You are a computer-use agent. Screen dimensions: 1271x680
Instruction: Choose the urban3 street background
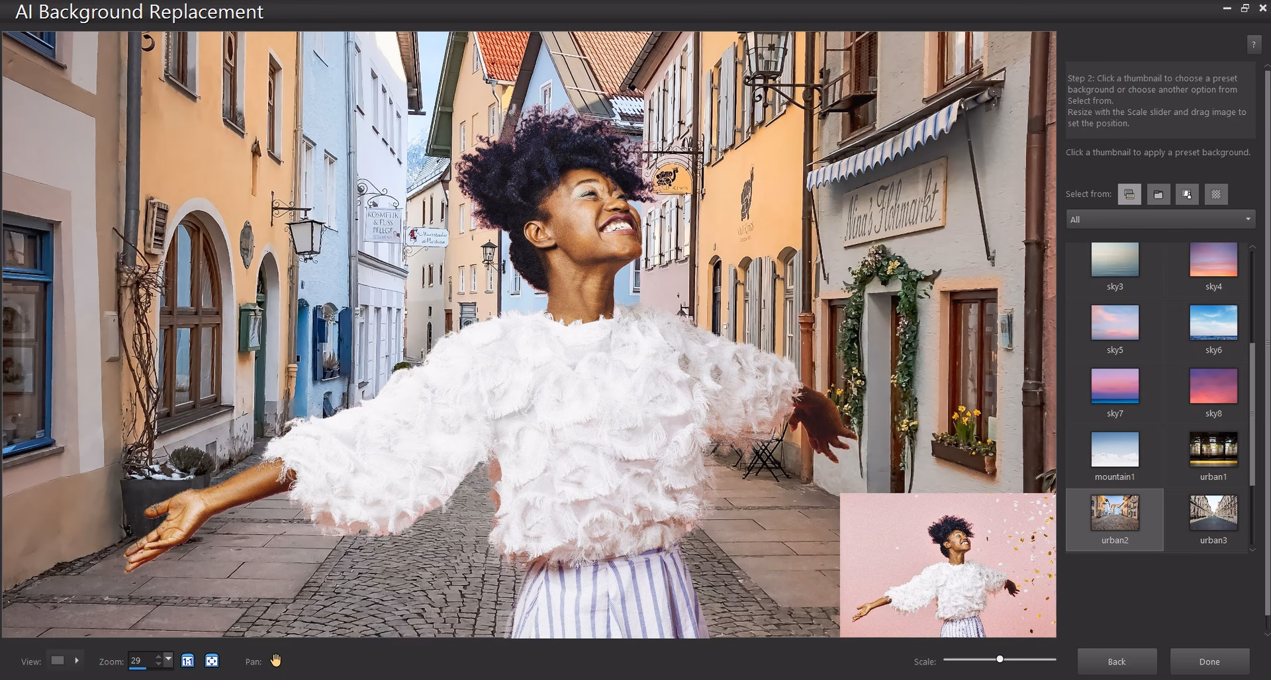coord(1213,513)
